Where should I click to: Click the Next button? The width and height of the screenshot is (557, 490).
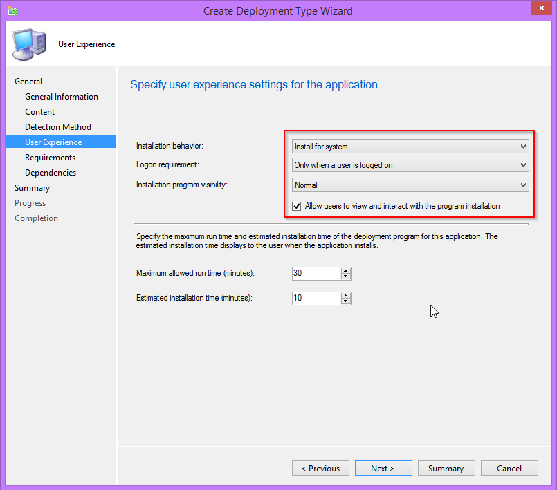click(383, 468)
